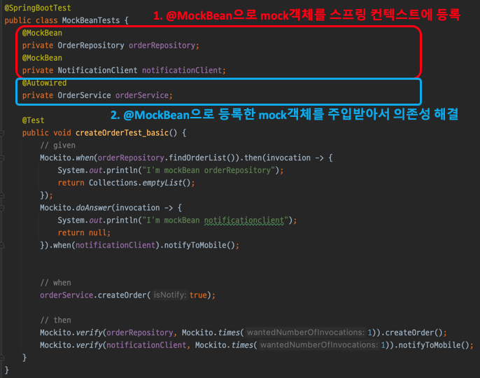Click the createOrderTest_basic method name
Screen dimensions: 480x378
(122, 133)
